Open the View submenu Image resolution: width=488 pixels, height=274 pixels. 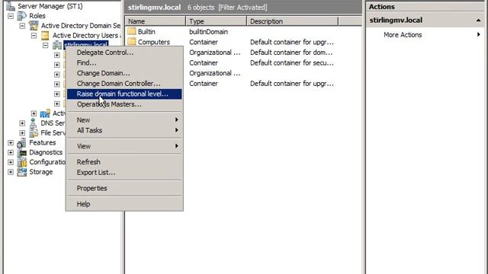pos(124,146)
